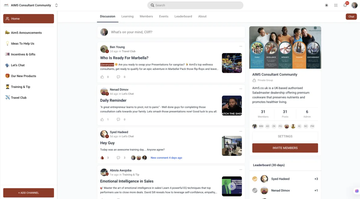Open the Hey Guy post thumbnail

point(232,146)
